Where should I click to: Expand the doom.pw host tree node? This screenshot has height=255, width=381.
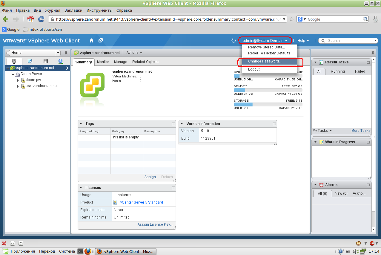tap(18, 80)
